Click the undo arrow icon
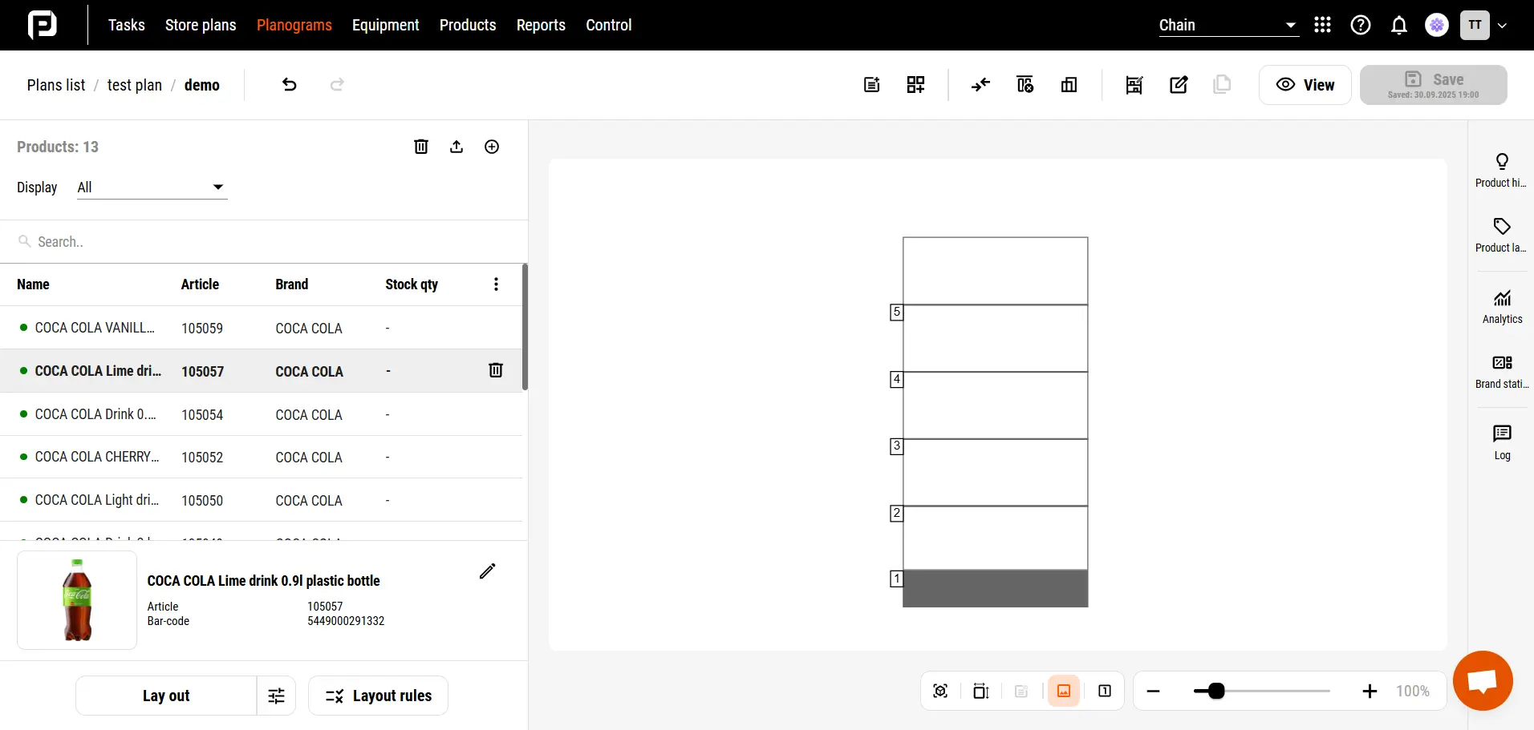 click(290, 85)
